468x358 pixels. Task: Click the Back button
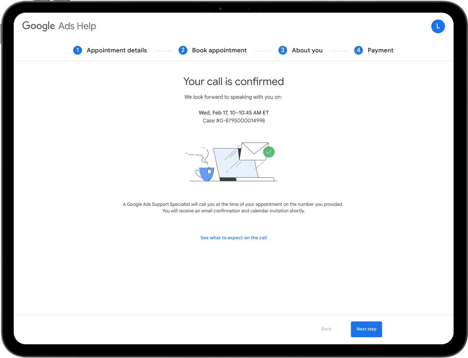click(327, 329)
